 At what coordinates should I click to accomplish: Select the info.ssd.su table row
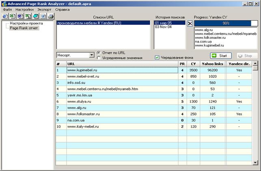pyautogui.click(x=154, y=83)
